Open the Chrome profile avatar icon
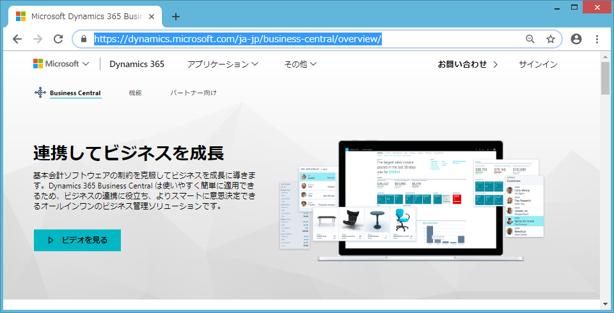 pos(576,39)
